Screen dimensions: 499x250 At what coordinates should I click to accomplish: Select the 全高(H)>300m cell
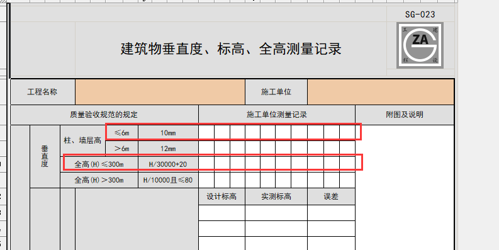click(x=99, y=180)
